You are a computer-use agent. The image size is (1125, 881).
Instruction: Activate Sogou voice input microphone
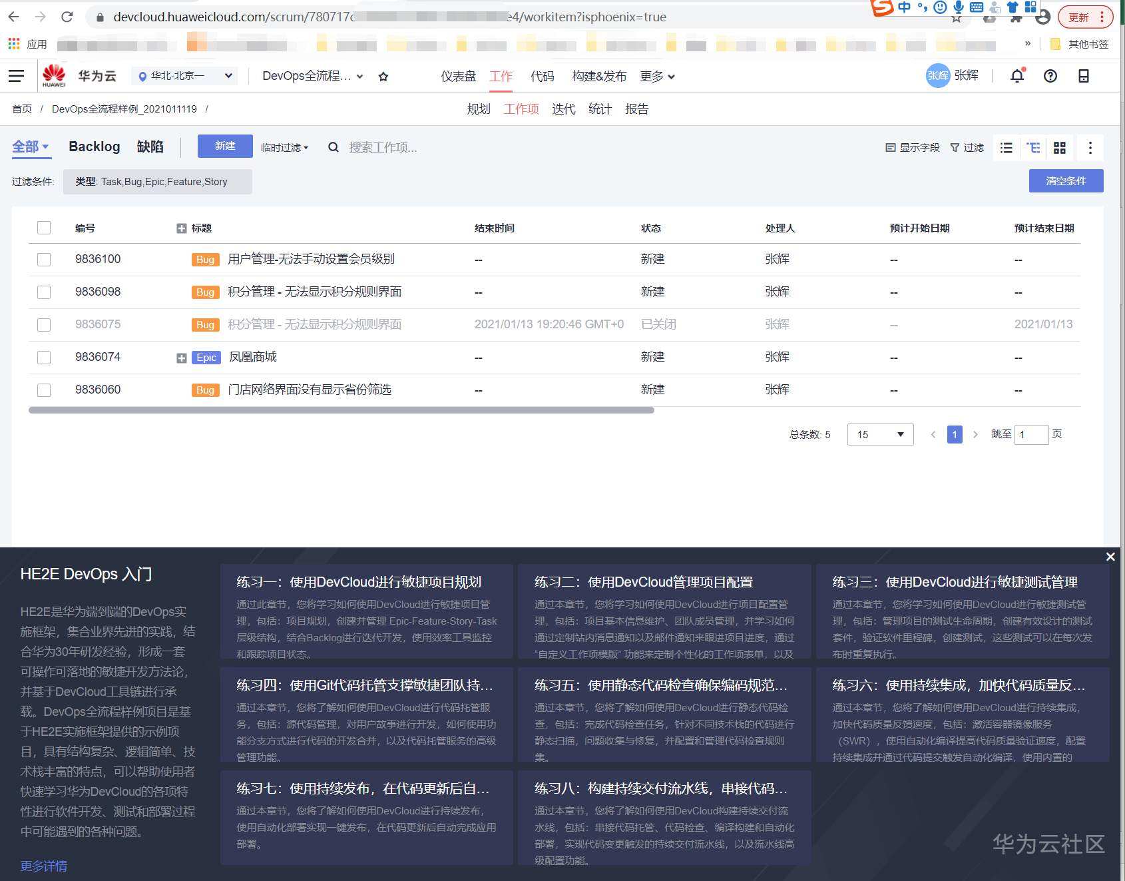click(959, 7)
